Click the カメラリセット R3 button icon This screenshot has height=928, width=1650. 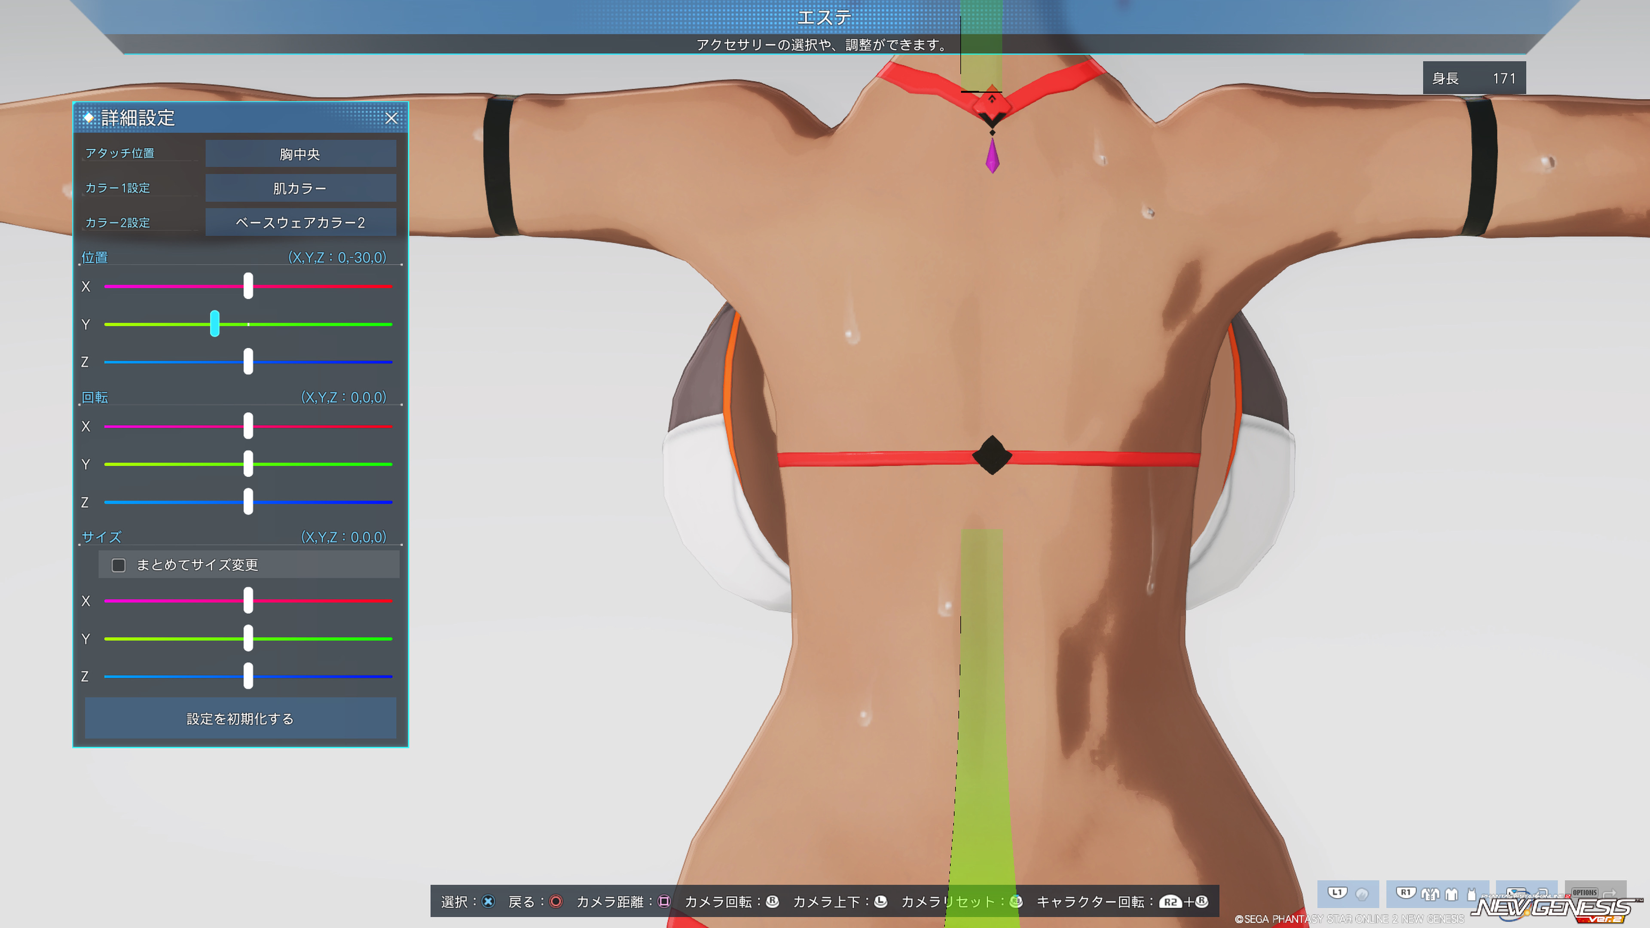coord(1016,902)
